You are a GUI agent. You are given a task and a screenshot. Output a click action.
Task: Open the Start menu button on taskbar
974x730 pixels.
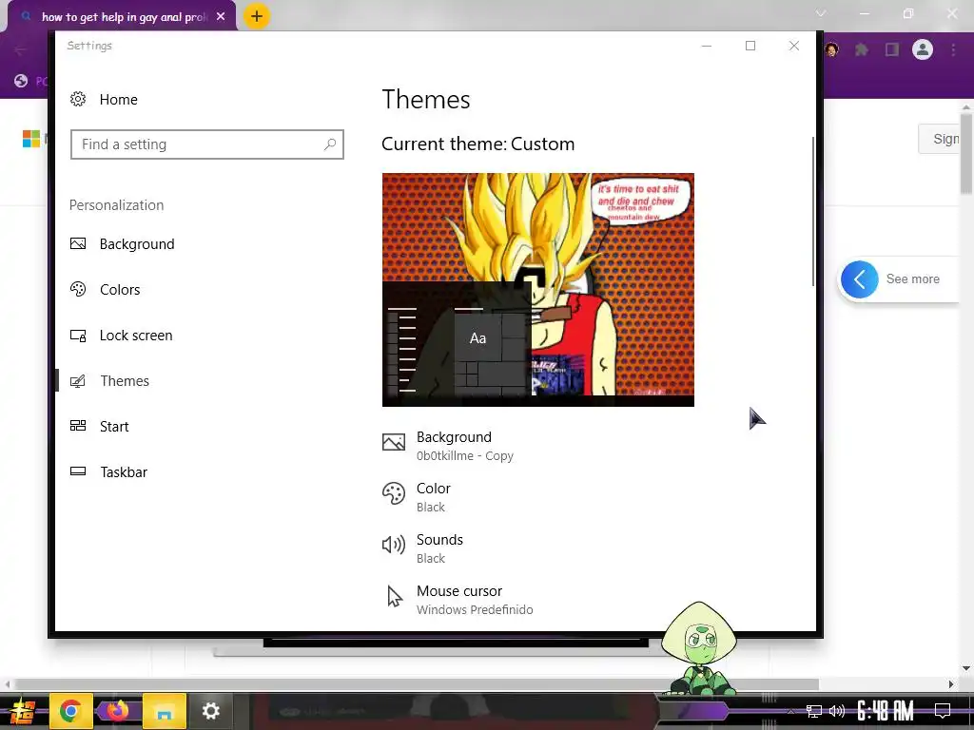23,711
